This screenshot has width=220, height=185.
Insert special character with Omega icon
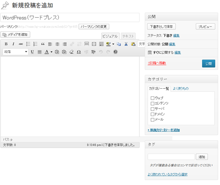coord(79,52)
